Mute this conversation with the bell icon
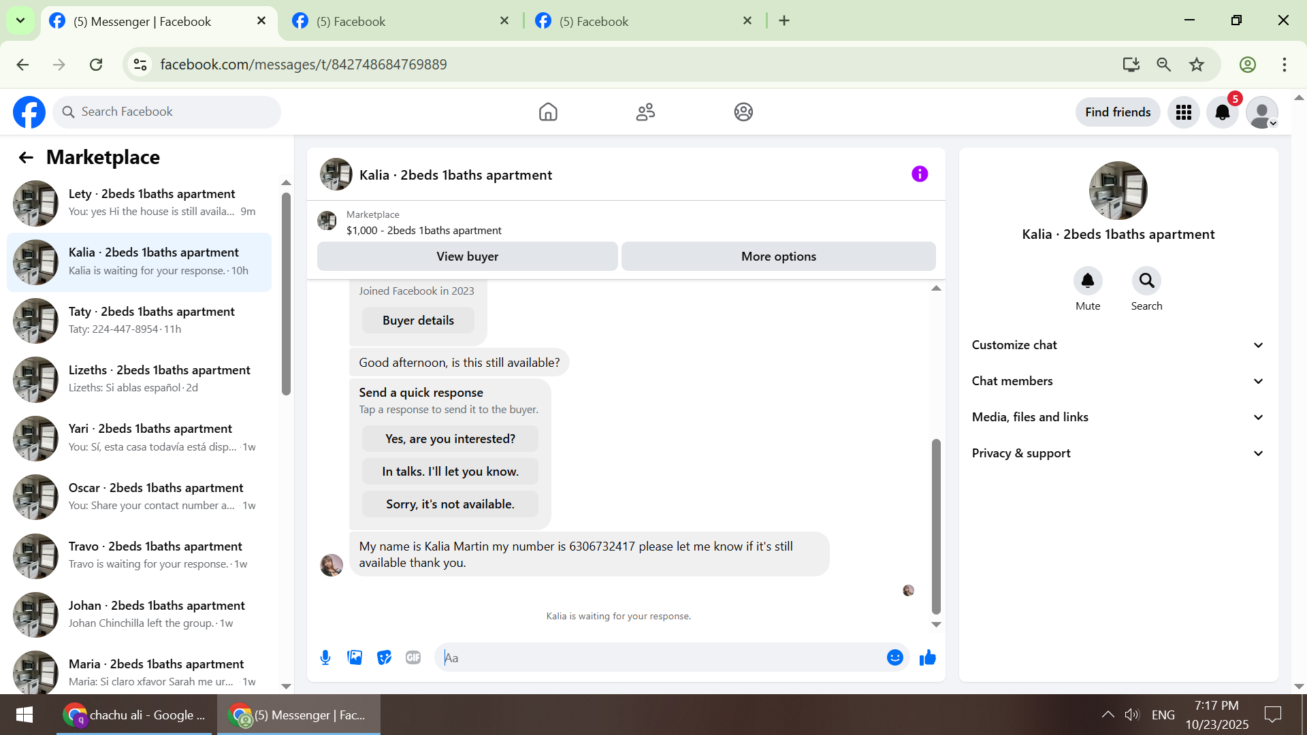This screenshot has height=735, width=1307. click(1088, 281)
